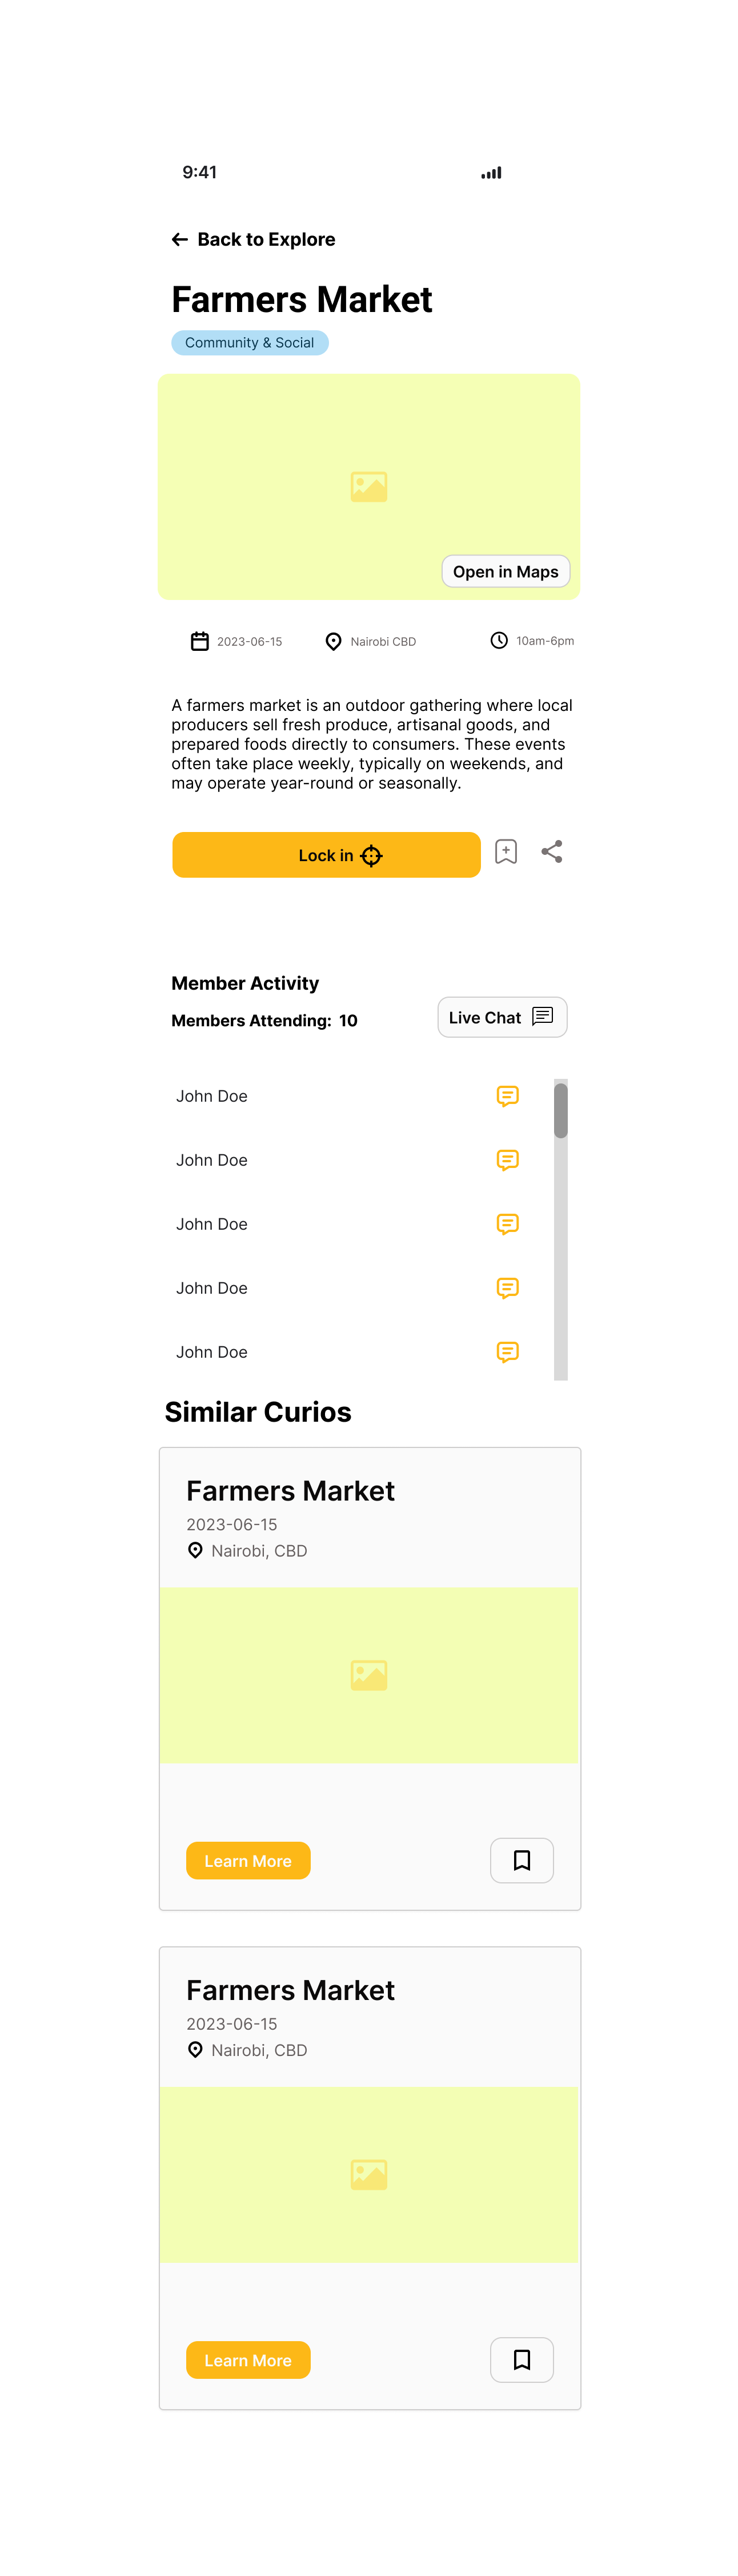Select the Community & Social tag
The width and height of the screenshot is (738, 2576).
(250, 343)
